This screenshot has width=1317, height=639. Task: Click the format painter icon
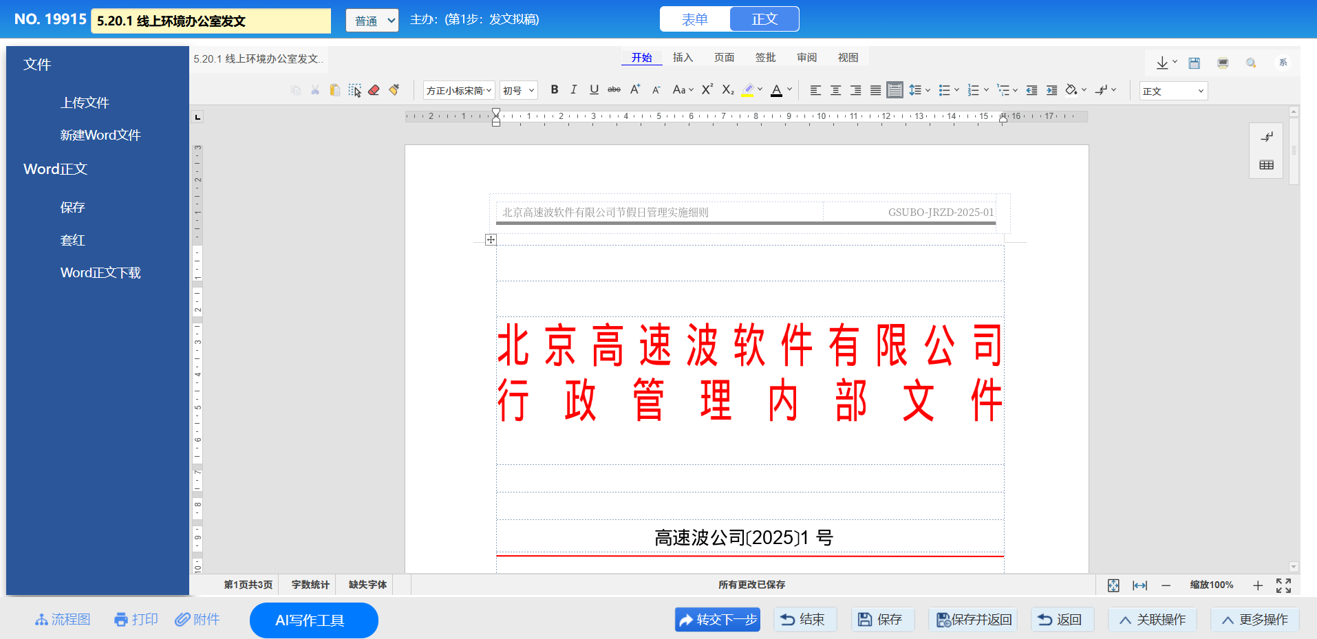[x=394, y=90]
